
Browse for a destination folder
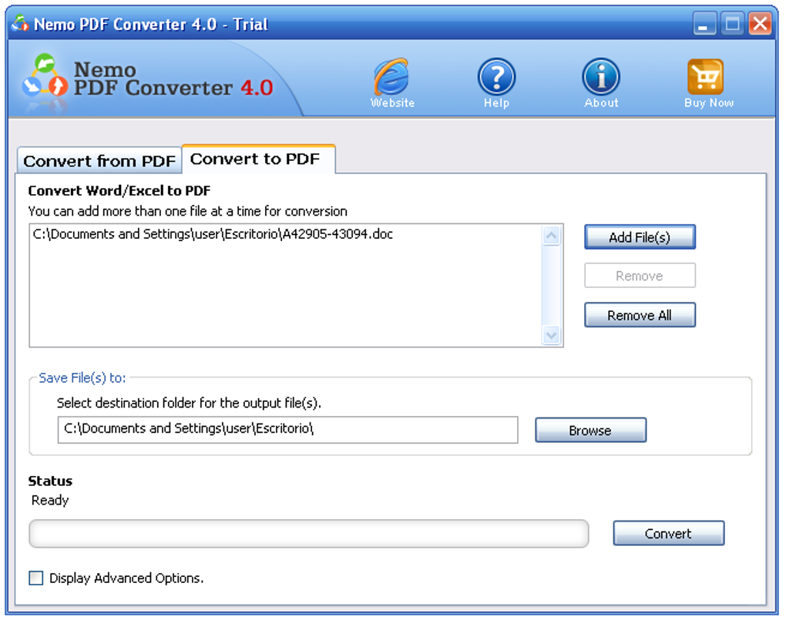[590, 431]
